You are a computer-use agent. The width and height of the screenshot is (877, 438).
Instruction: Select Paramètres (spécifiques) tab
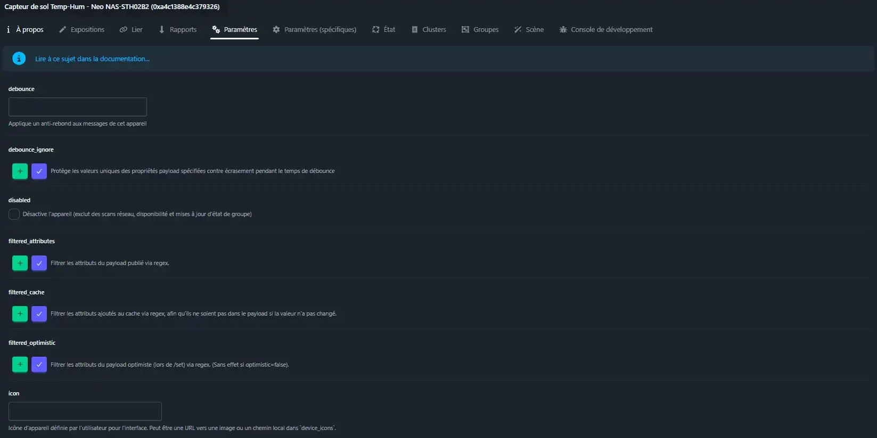point(314,30)
